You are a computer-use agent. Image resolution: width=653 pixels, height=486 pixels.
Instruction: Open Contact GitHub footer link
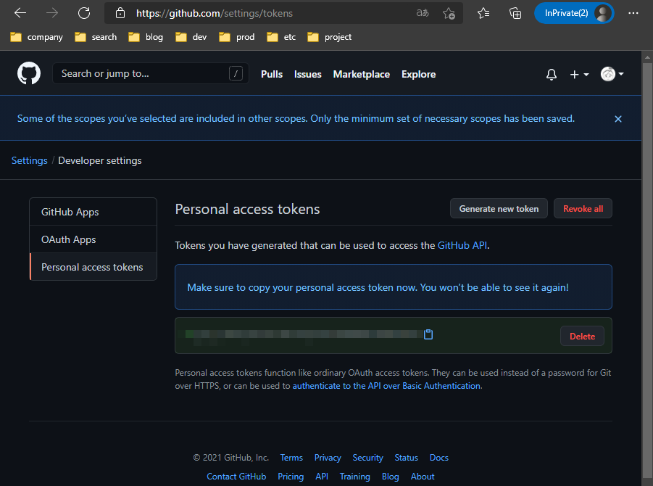[x=236, y=477]
